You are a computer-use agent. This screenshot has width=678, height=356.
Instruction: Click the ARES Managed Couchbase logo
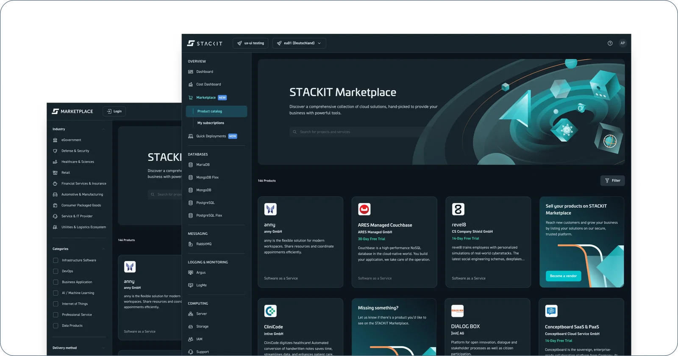pyautogui.click(x=364, y=209)
